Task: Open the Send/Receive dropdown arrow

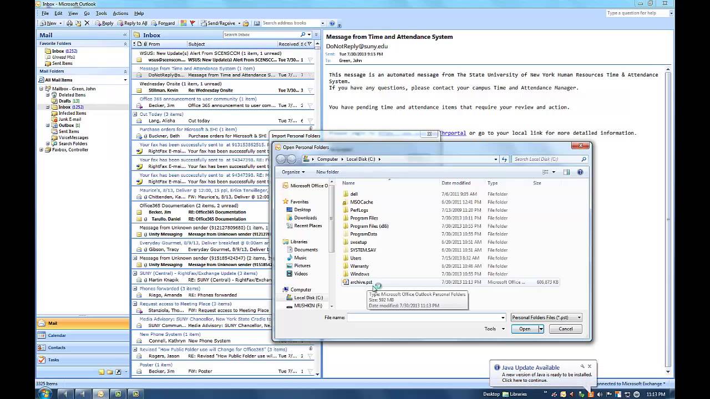Action: coord(239,23)
